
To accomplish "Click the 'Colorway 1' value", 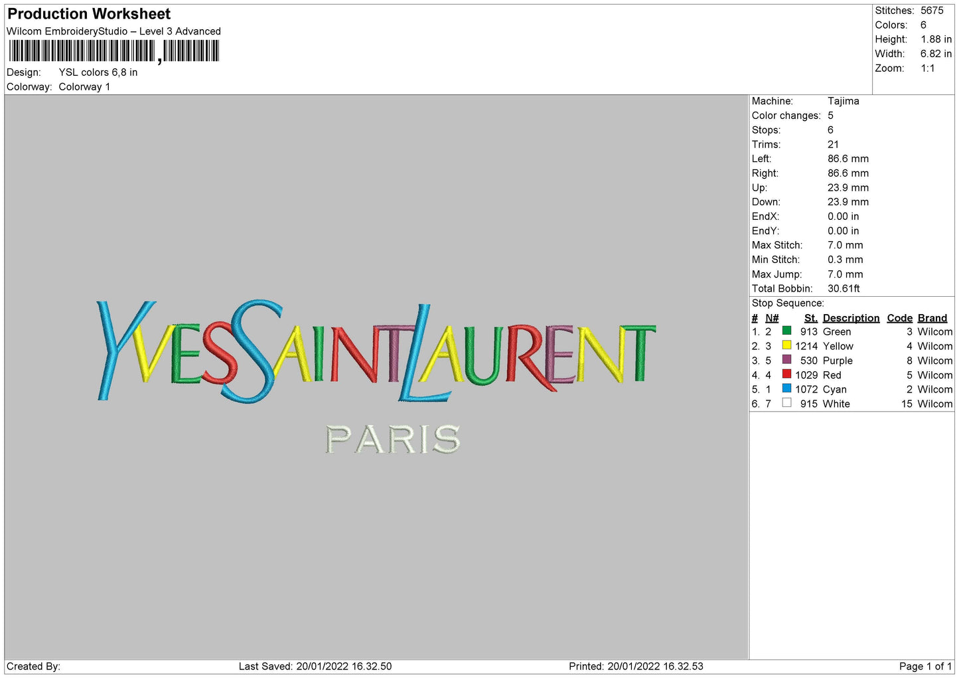I will [x=84, y=87].
